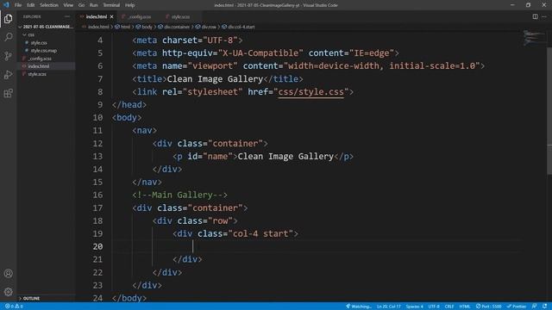Click Spaces: 4 indentation setting

point(414,307)
